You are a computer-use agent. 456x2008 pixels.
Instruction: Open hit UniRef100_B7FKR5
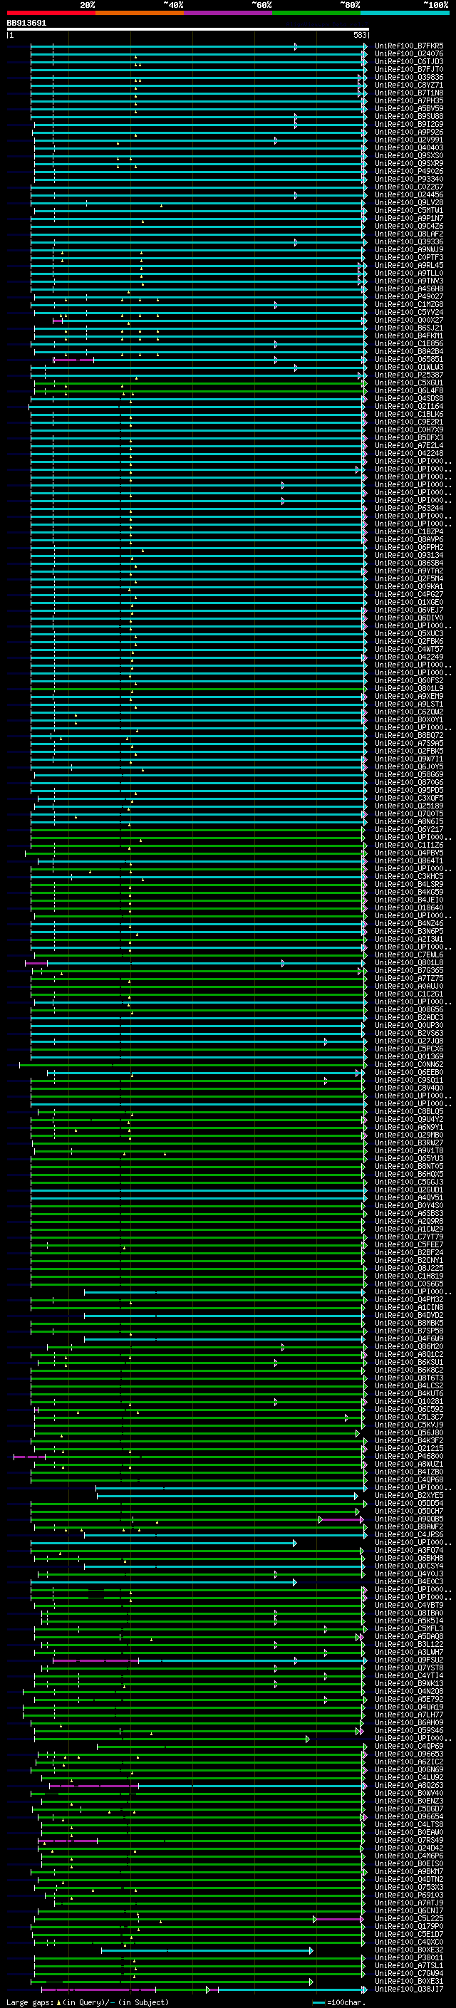[409, 46]
